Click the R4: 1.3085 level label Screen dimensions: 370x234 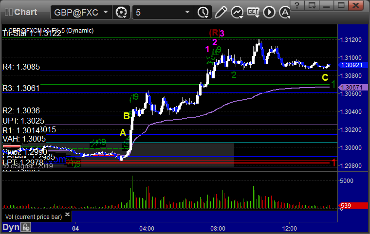click(21, 67)
